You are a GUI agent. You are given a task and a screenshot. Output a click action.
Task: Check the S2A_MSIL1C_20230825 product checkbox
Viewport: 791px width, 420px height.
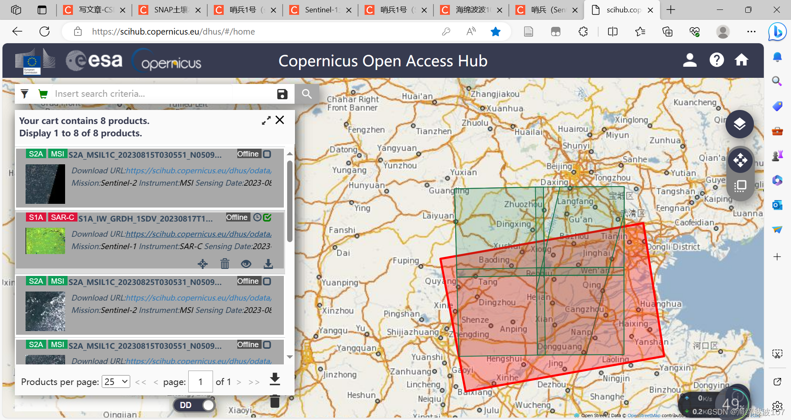click(x=267, y=281)
